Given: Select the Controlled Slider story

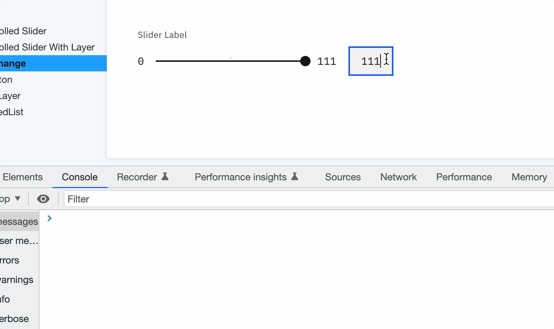Looking at the screenshot, I should click(x=23, y=31).
